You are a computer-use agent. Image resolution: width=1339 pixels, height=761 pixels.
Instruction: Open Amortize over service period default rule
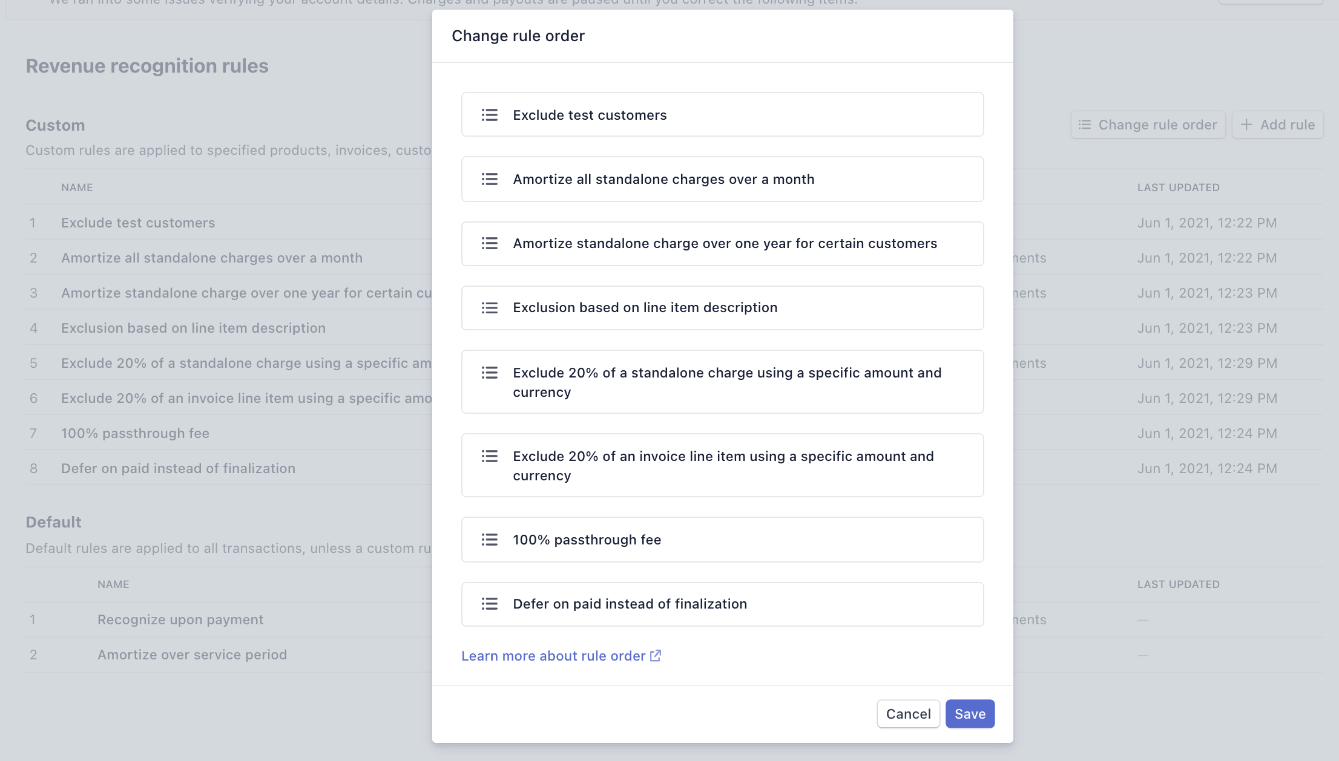(x=192, y=655)
